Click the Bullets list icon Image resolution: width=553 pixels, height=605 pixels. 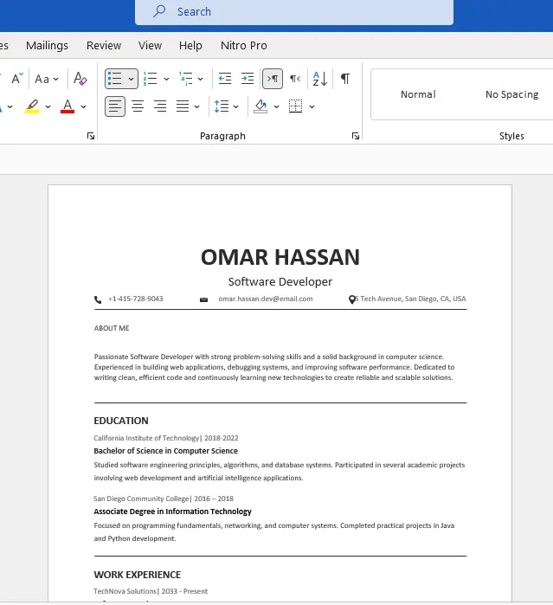click(x=114, y=79)
